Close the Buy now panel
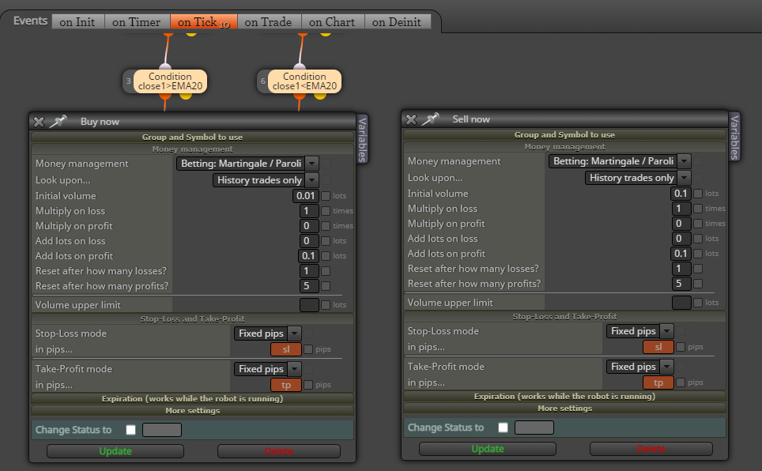Image resolution: width=762 pixels, height=471 pixels. [39, 122]
